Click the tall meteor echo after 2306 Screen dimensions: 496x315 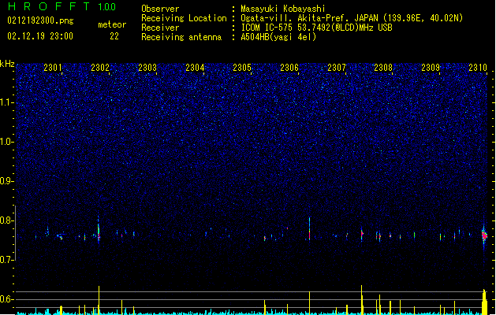point(309,228)
